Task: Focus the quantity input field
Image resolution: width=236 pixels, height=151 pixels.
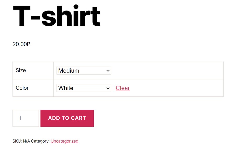Action: pos(26,118)
